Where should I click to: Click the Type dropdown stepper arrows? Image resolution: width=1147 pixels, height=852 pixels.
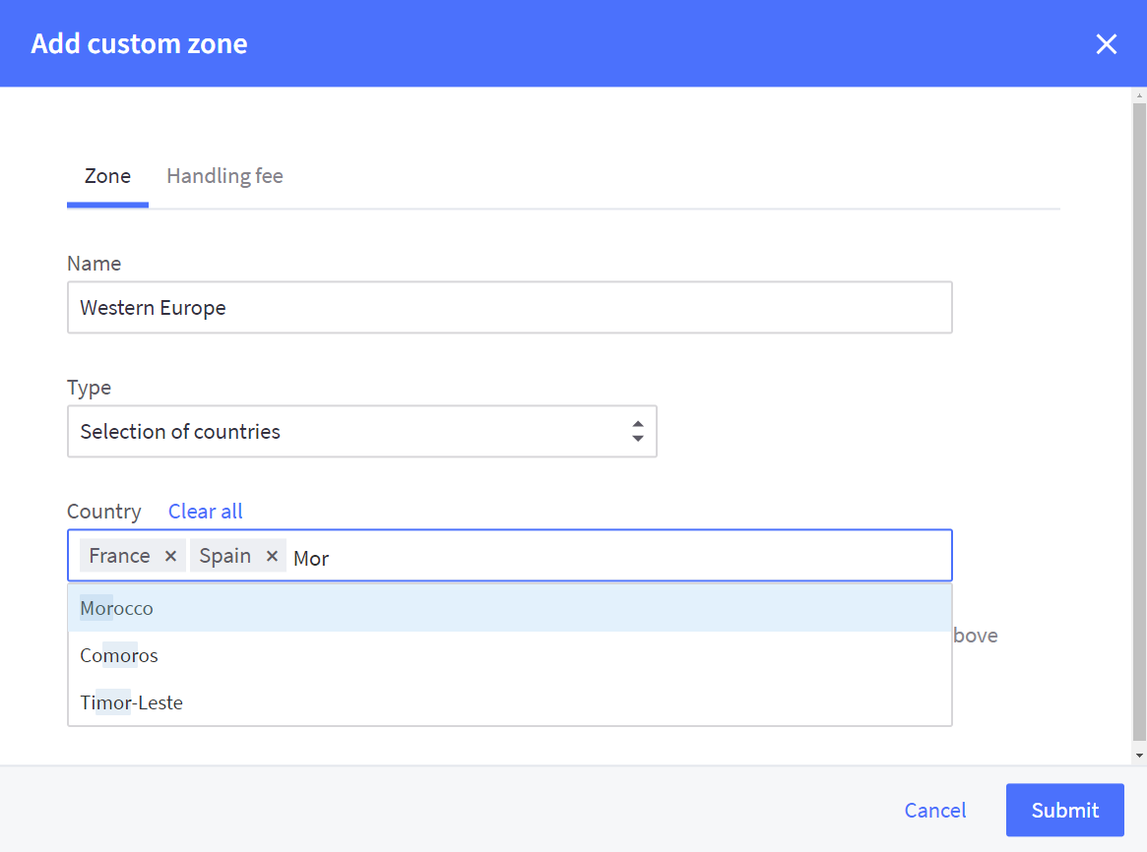(x=637, y=431)
